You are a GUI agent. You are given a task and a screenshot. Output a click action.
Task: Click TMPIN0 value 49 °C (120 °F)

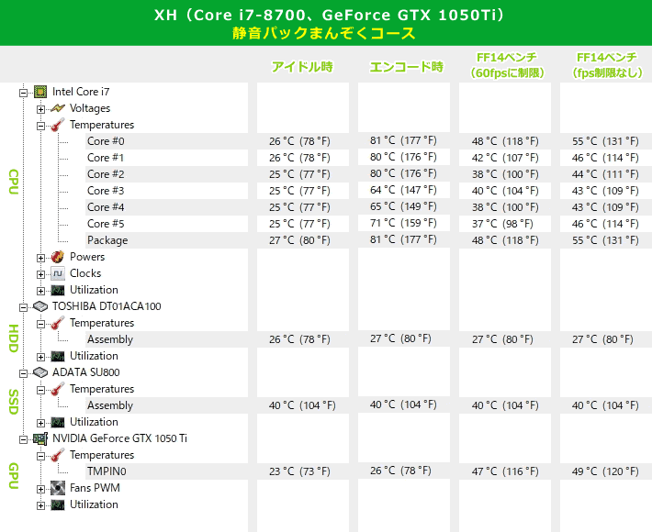tap(605, 471)
